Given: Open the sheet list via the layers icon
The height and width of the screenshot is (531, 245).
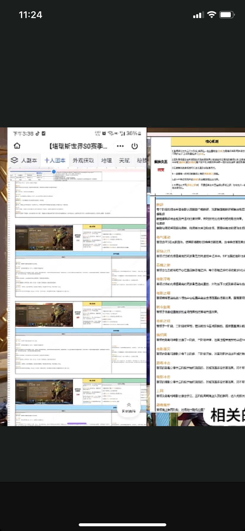Looking at the screenshot, I should click(14, 160).
